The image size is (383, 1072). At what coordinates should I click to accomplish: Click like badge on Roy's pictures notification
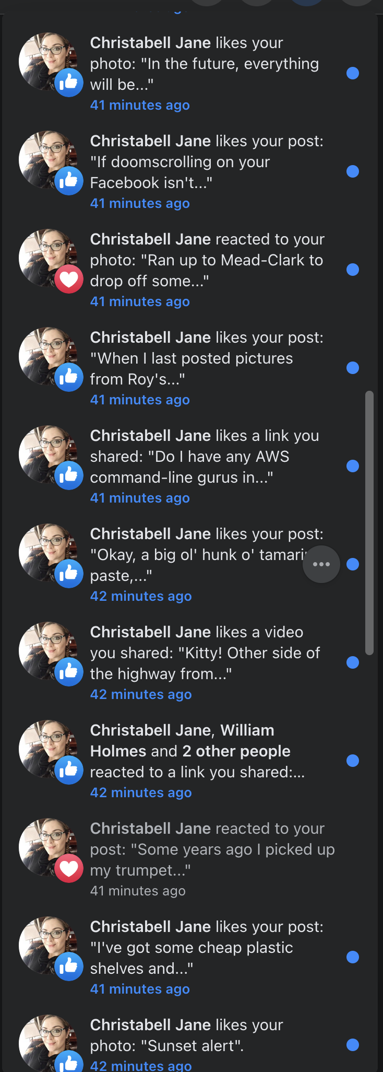pyautogui.click(x=69, y=377)
